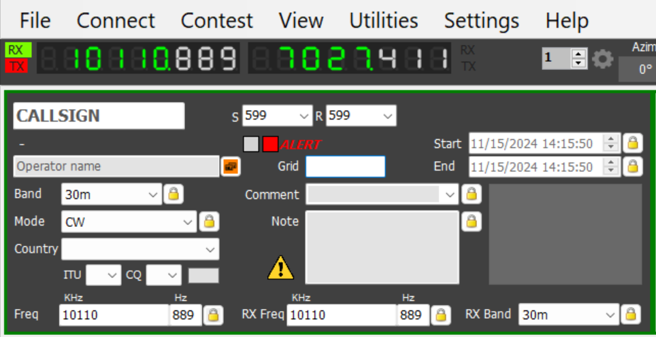This screenshot has width=656, height=337.
Task: Toggle the padlock next to RX Freq
Action: point(441,315)
